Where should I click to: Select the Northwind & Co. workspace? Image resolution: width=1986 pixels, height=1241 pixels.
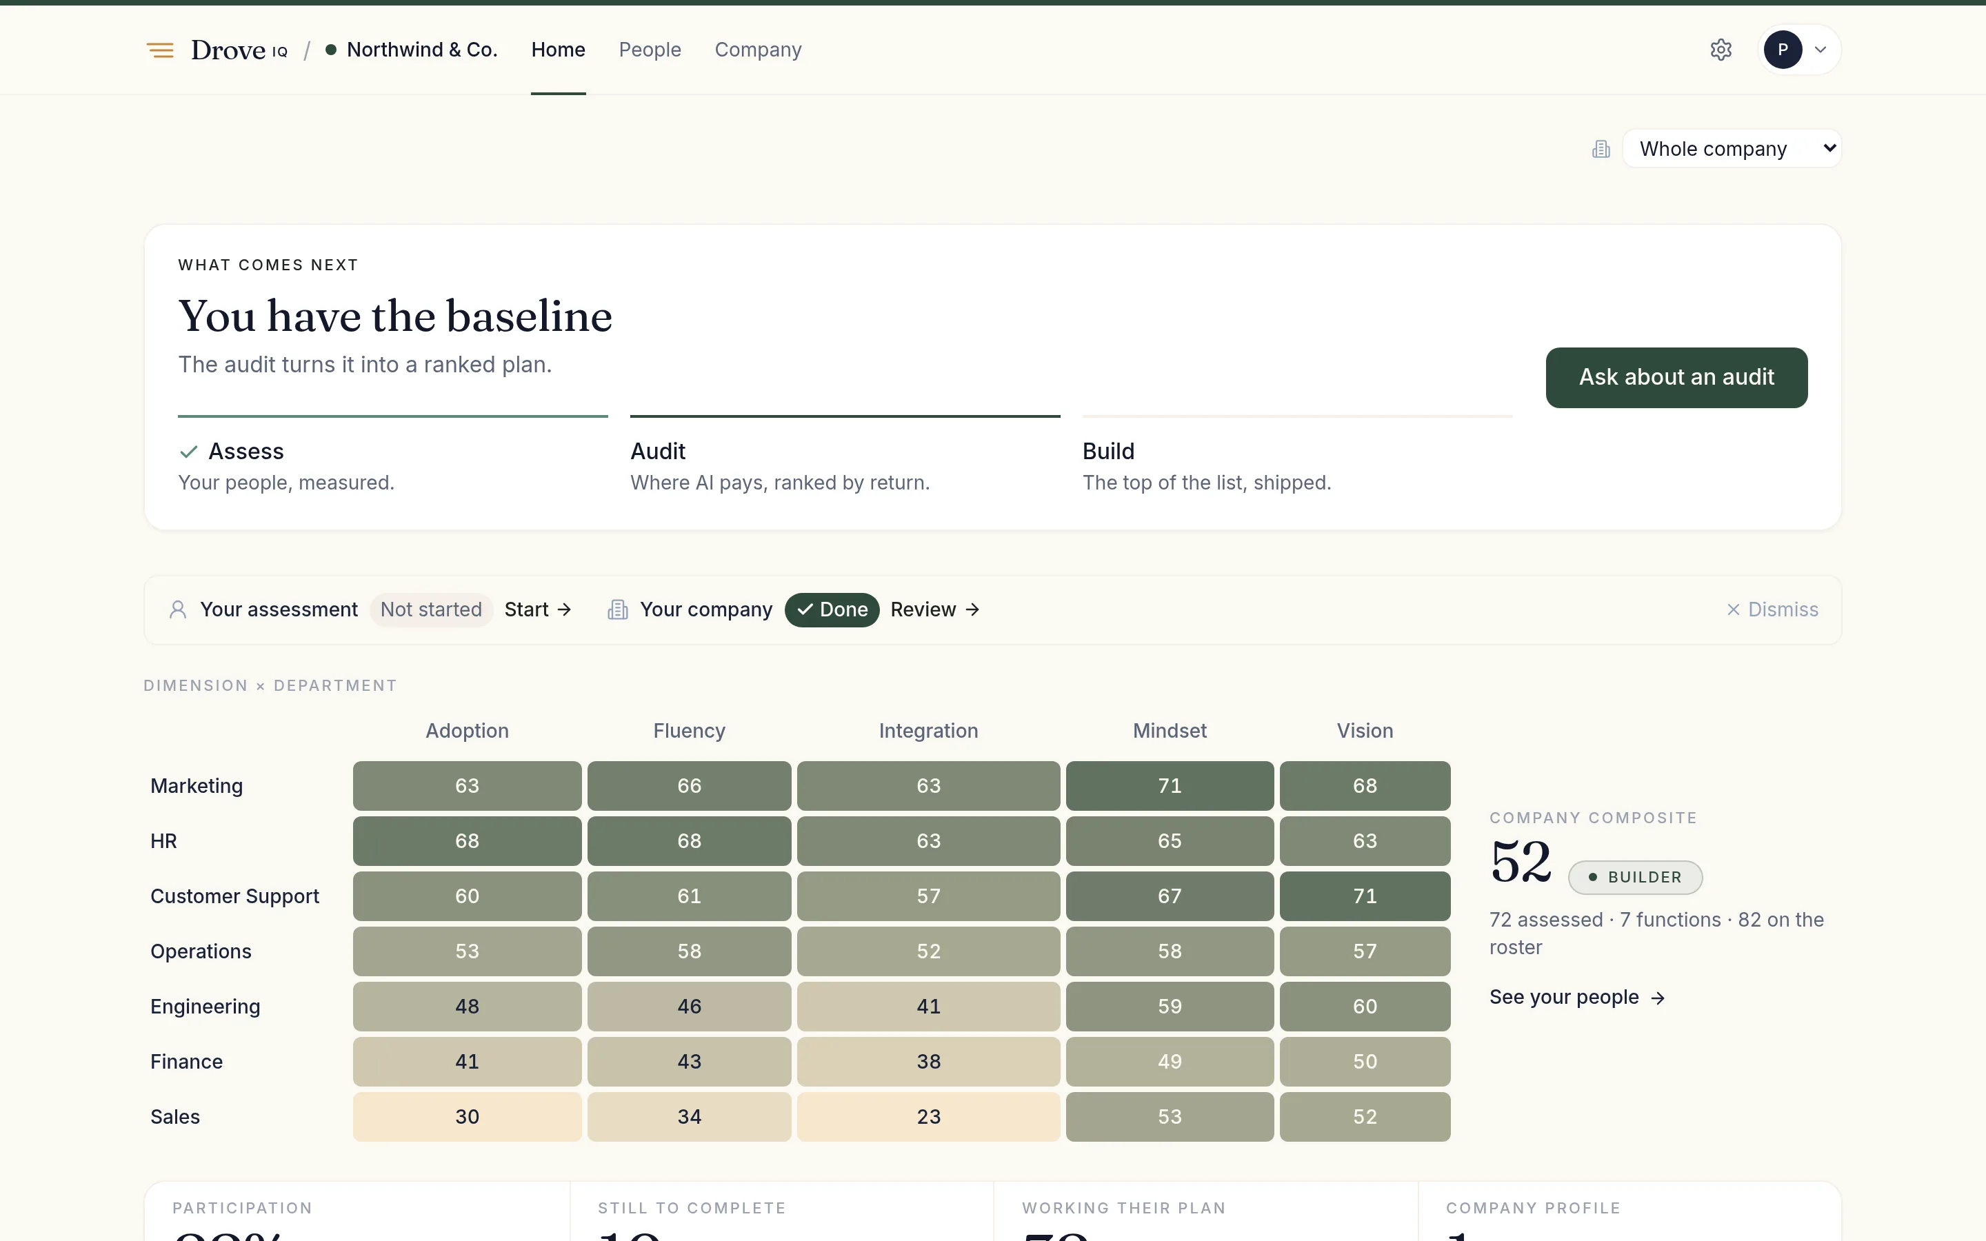click(422, 50)
